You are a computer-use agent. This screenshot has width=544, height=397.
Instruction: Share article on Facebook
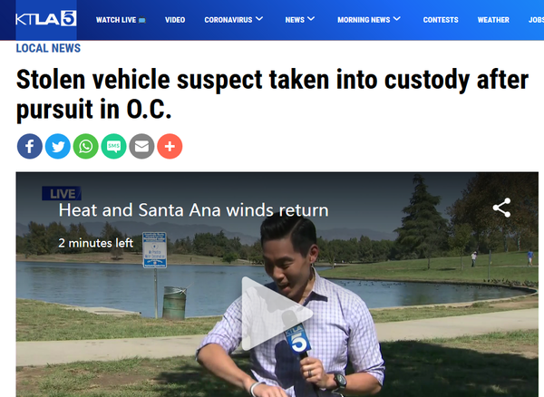(x=30, y=146)
